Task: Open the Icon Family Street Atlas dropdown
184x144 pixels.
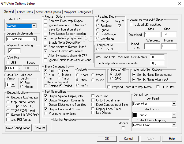Action: coord(174,104)
